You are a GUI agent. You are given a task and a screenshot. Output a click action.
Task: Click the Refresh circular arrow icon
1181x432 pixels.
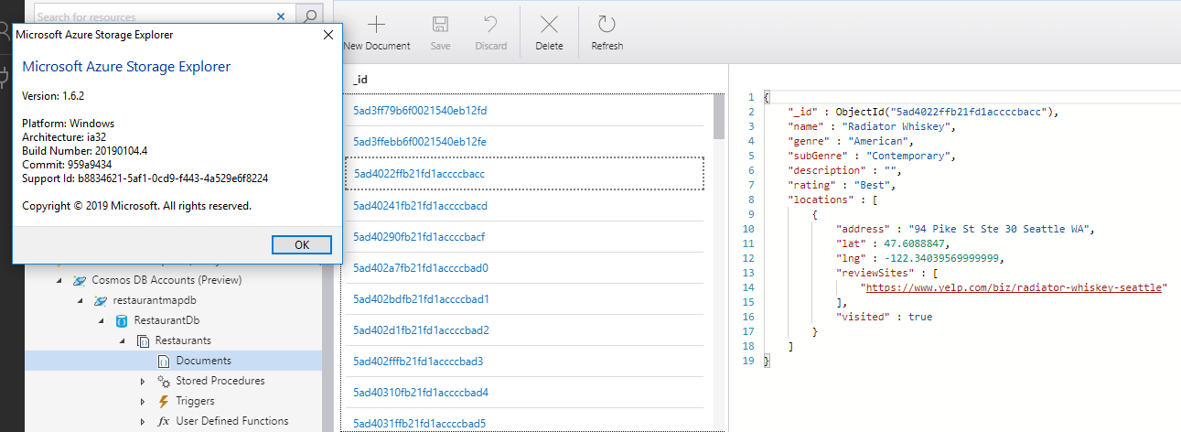(x=607, y=25)
